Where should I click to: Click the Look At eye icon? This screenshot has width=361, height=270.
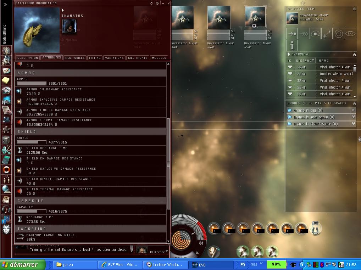coord(350,34)
